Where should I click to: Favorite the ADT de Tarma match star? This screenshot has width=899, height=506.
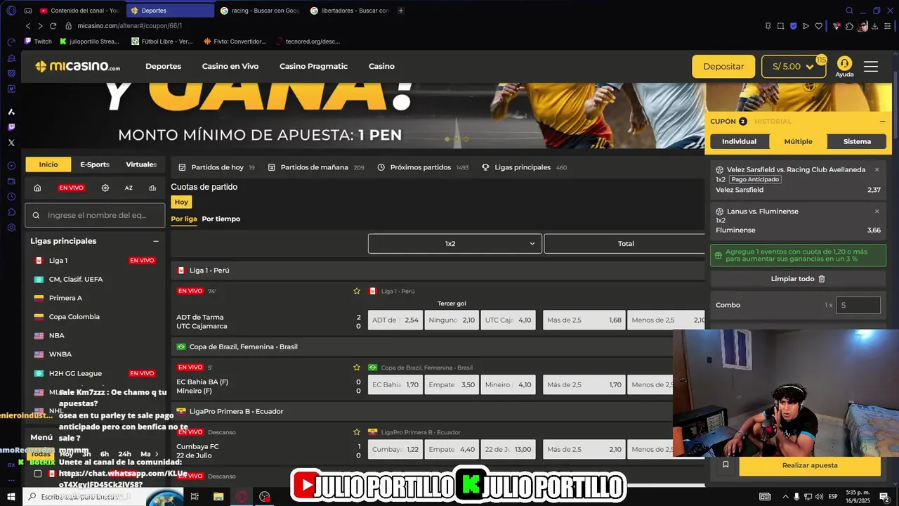(x=357, y=291)
